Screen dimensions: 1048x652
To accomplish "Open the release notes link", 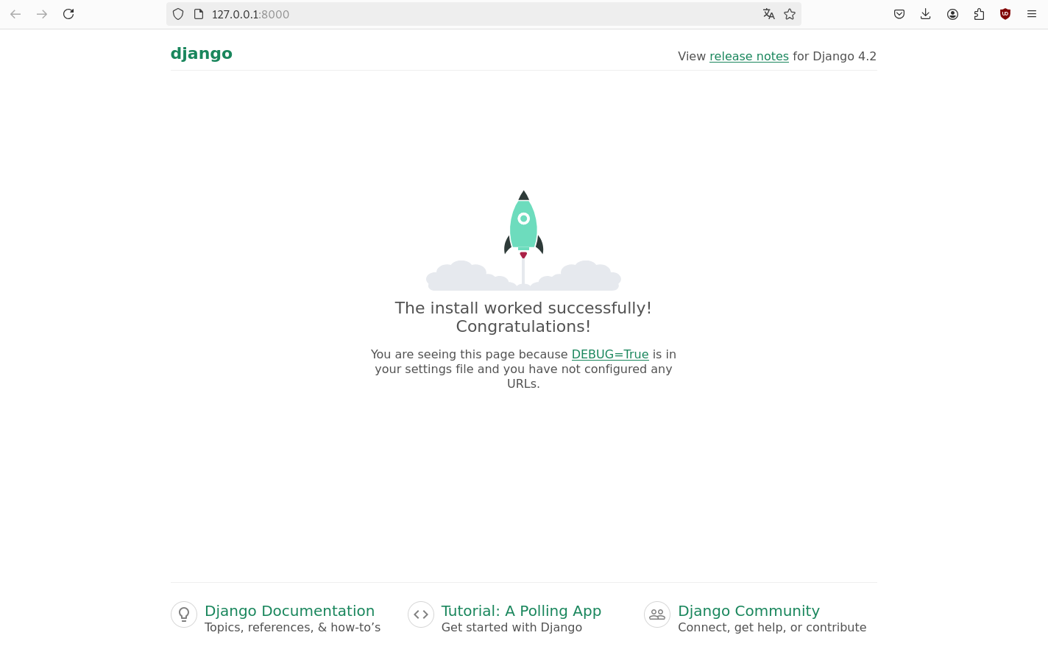I will [748, 57].
